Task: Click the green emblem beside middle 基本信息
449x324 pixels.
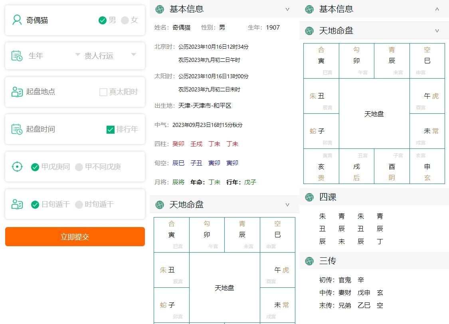Action: point(160,9)
